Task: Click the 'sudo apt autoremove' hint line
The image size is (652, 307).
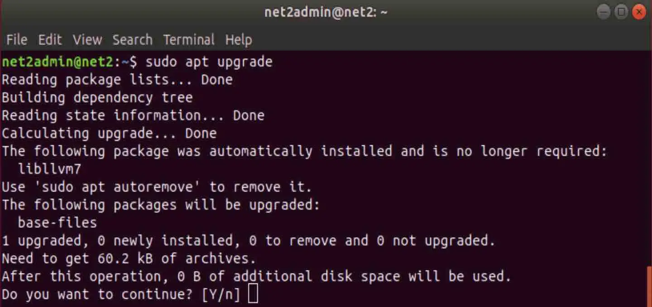Action: [157, 187]
